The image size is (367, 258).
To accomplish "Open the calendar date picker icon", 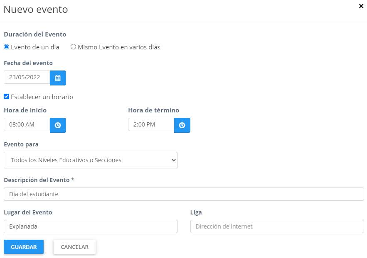I will tap(58, 78).
